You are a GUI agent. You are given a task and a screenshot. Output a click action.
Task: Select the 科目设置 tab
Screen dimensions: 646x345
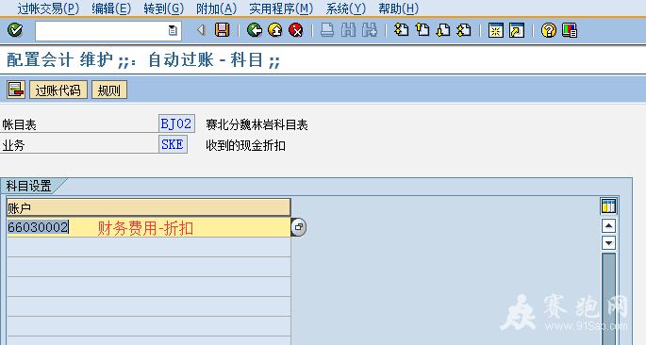[29, 186]
